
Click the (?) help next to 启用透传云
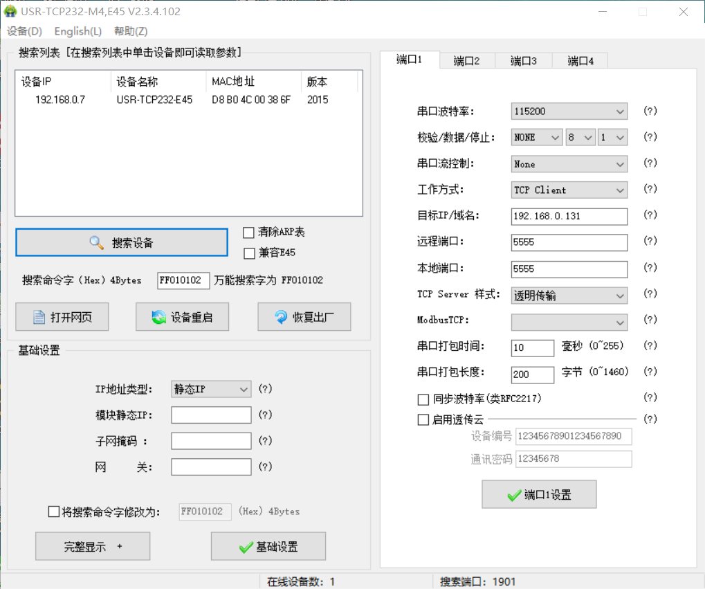(650, 419)
